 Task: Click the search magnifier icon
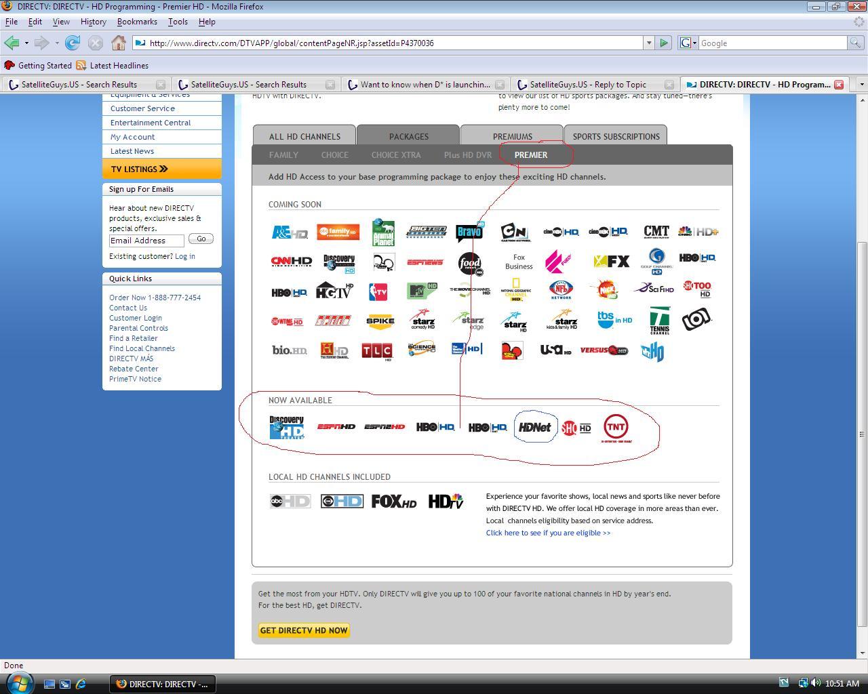point(857,43)
